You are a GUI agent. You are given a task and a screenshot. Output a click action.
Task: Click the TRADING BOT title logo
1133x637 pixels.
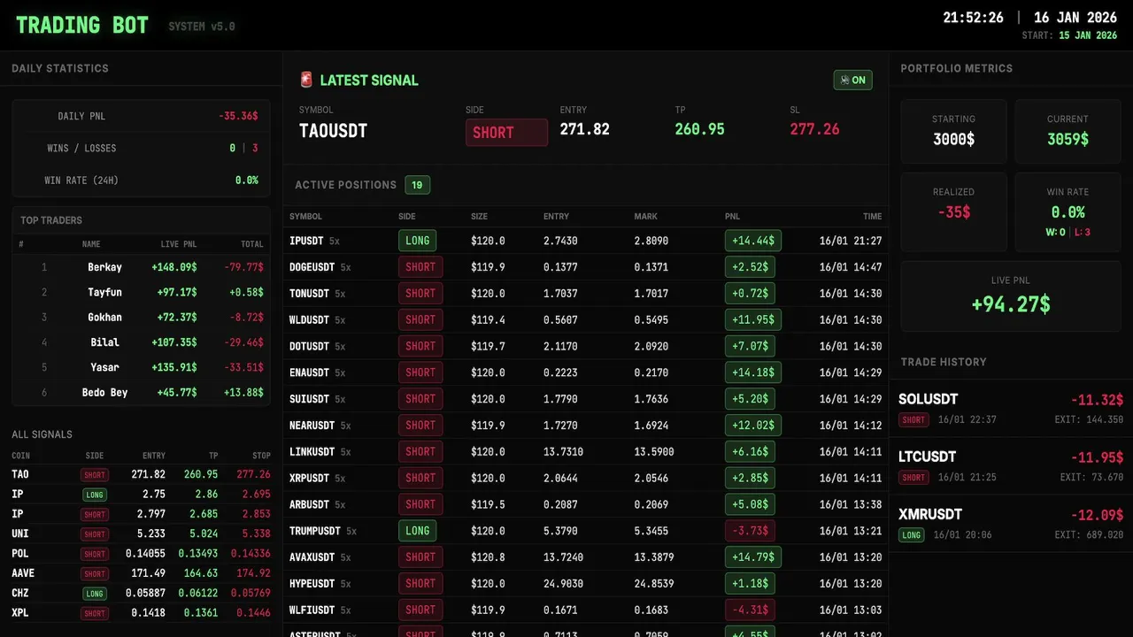(x=82, y=25)
